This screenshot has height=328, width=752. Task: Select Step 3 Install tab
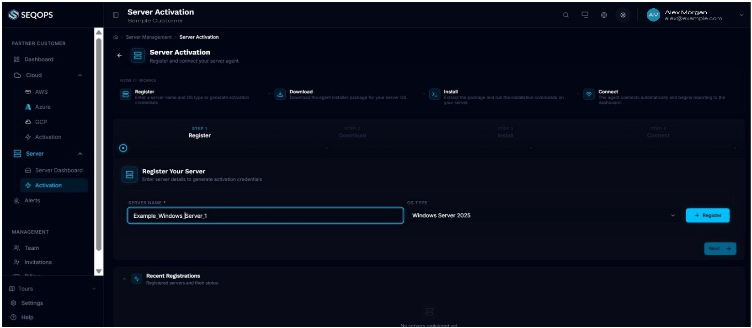(x=505, y=133)
